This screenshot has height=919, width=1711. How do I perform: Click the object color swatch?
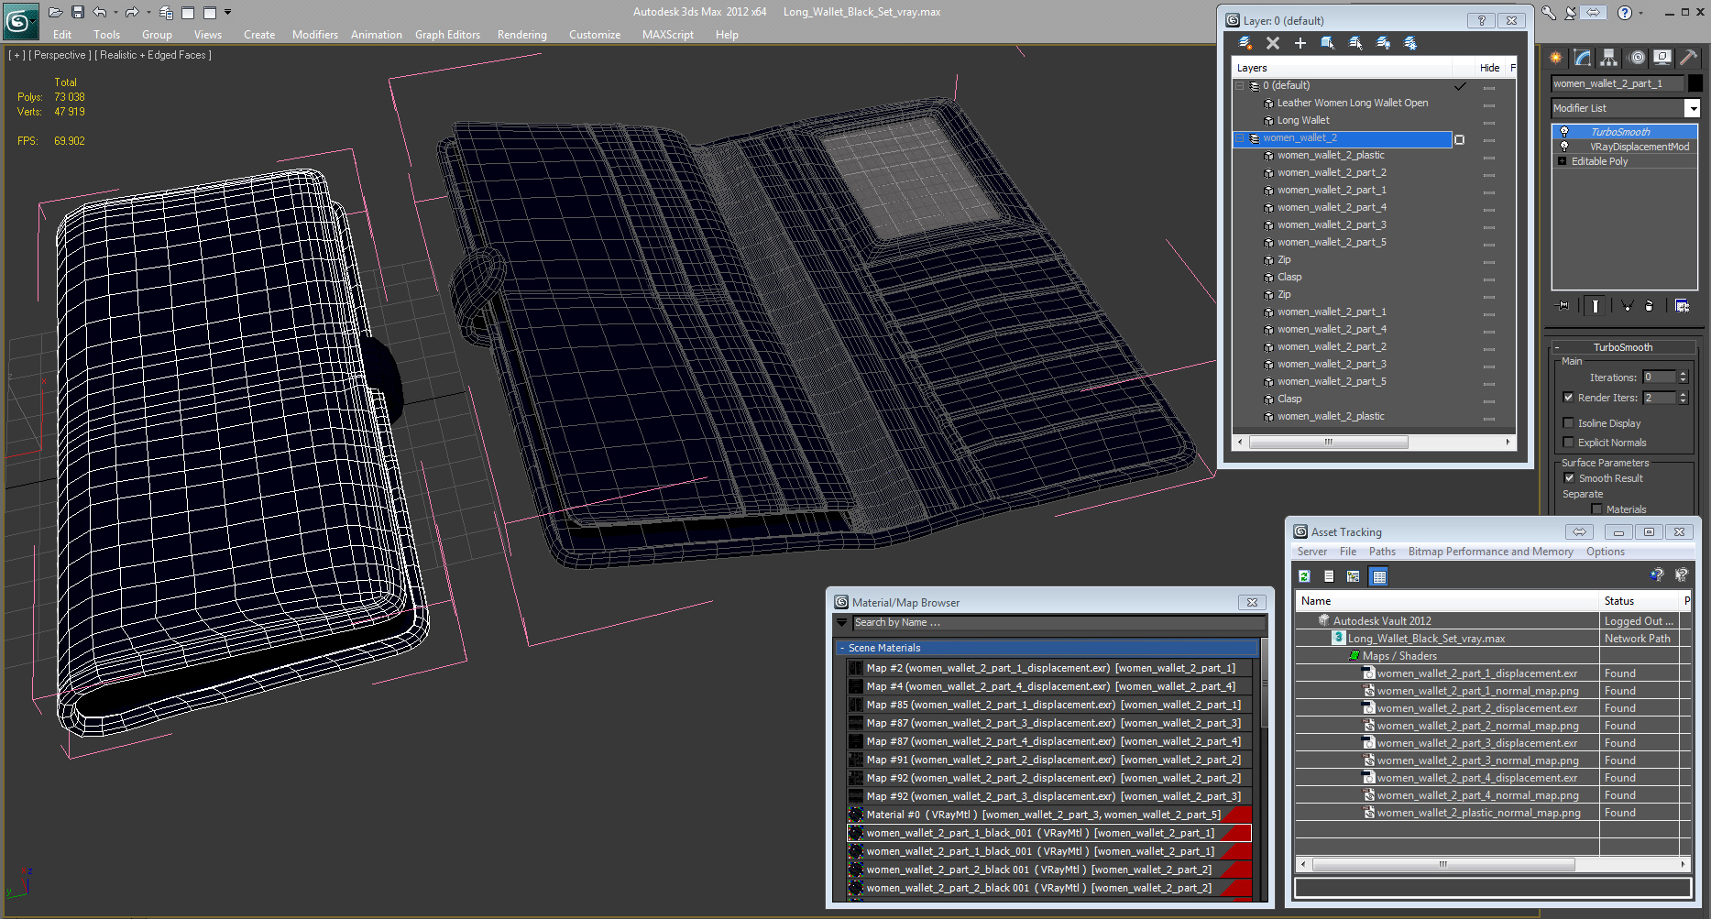pos(1695,83)
